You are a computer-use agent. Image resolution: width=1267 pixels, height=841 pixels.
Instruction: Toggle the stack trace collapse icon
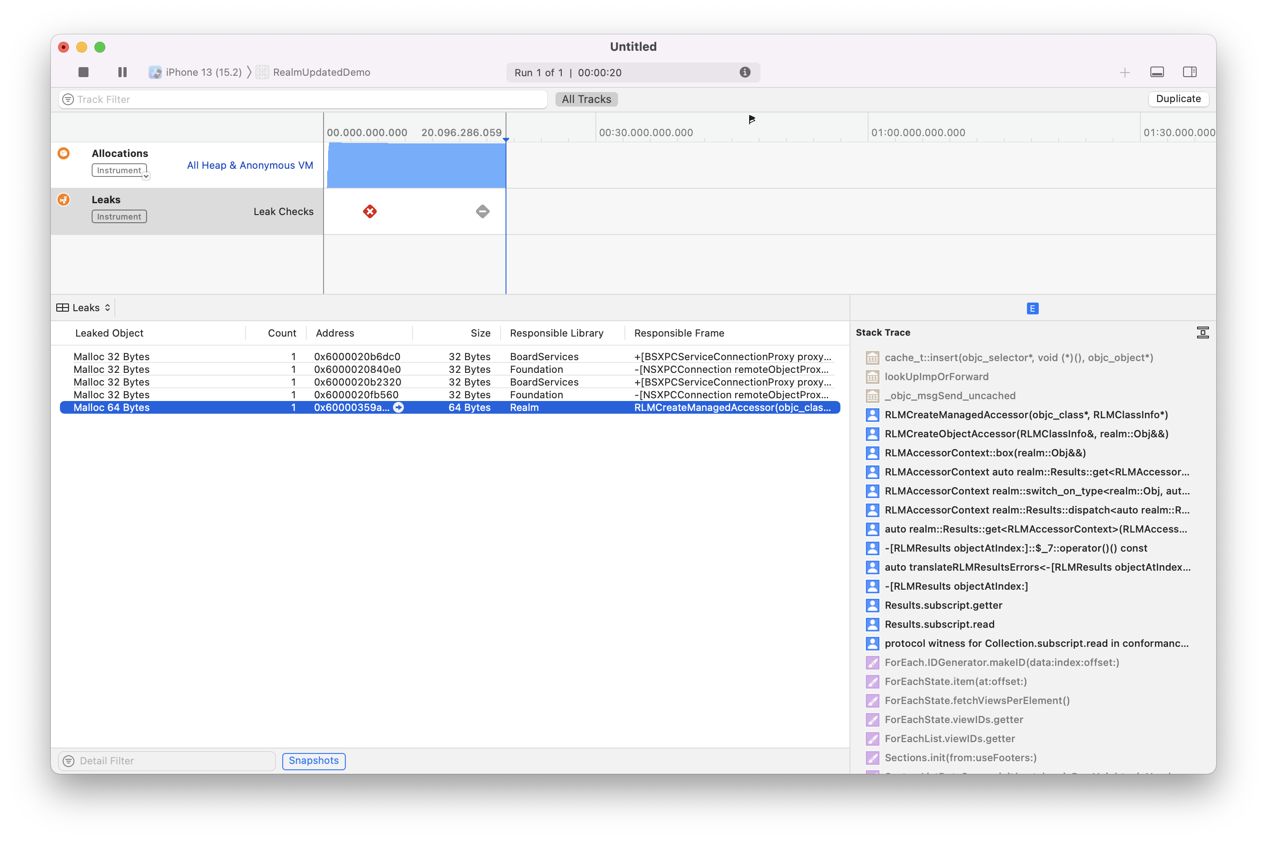tap(1202, 332)
